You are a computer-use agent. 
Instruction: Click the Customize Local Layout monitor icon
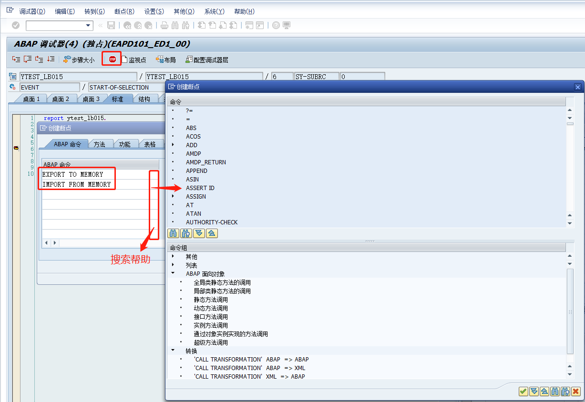287,26
